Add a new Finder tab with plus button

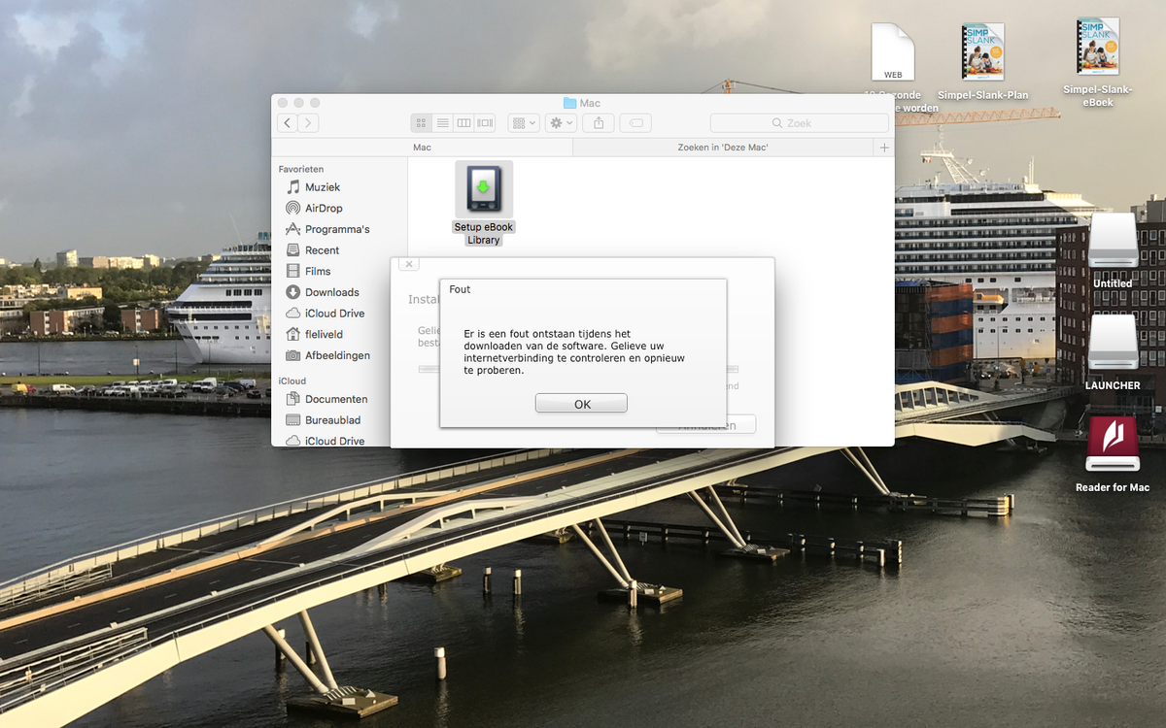883,148
